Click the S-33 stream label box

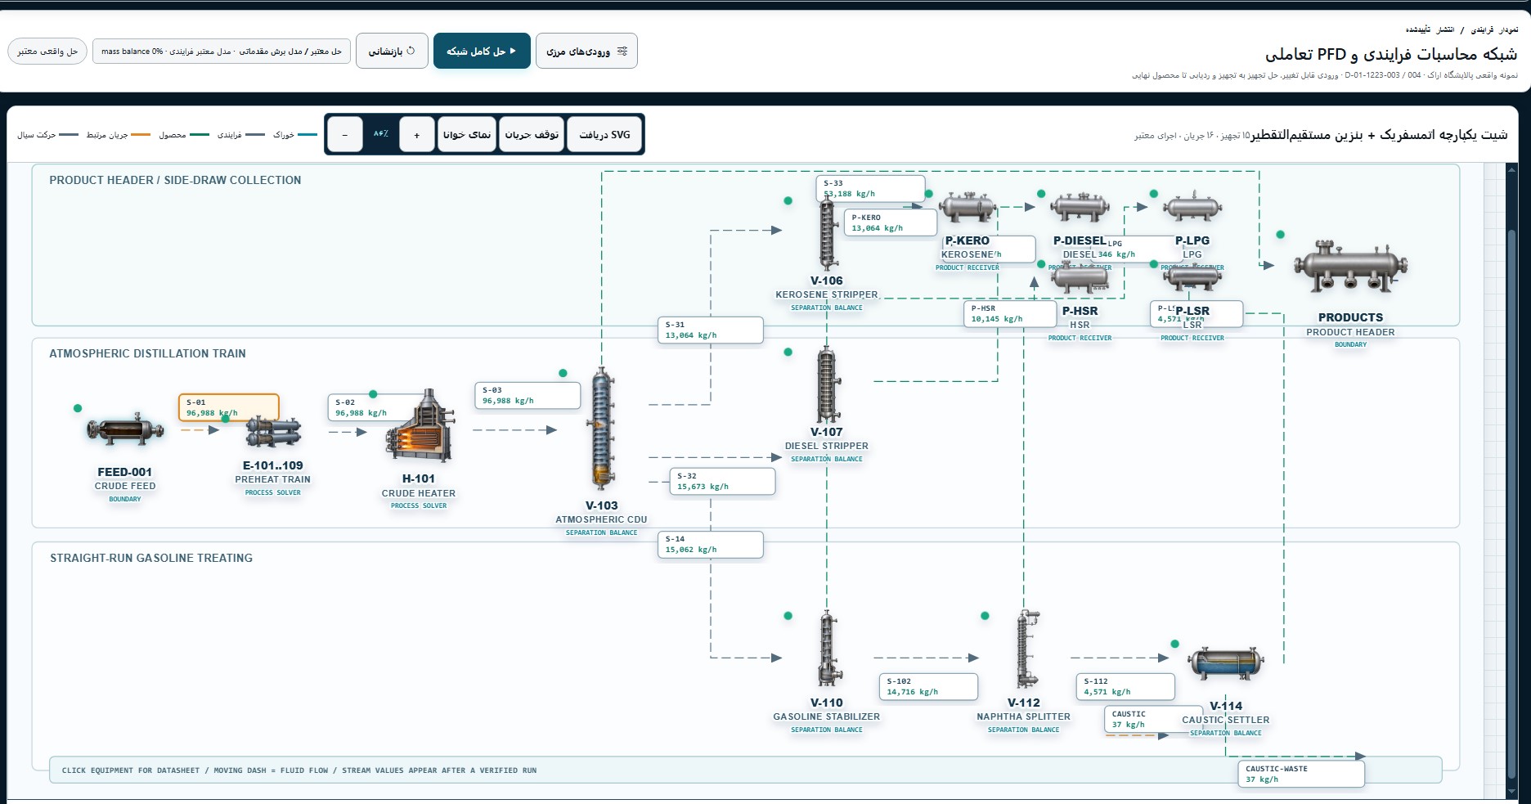click(871, 188)
